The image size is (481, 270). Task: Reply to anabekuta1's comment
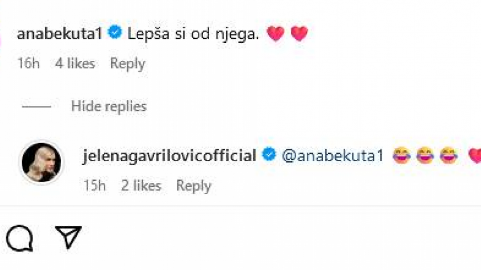(127, 64)
